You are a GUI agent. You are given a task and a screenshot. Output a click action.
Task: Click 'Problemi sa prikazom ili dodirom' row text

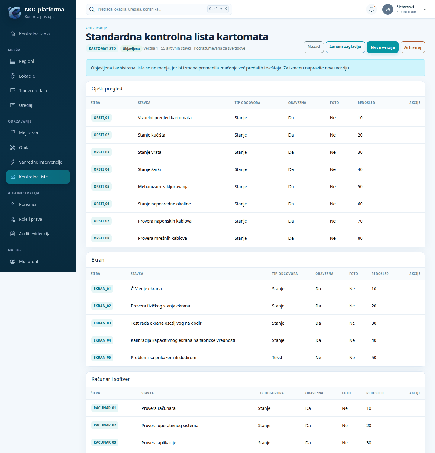[x=163, y=358]
